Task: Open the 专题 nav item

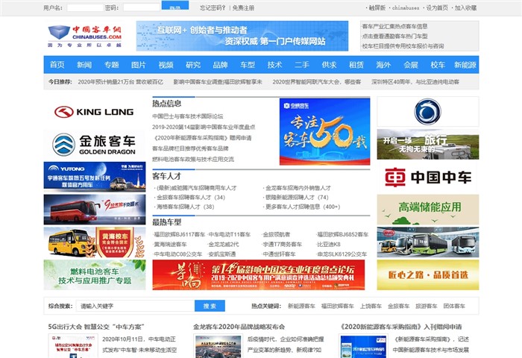Action: [x=112, y=65]
